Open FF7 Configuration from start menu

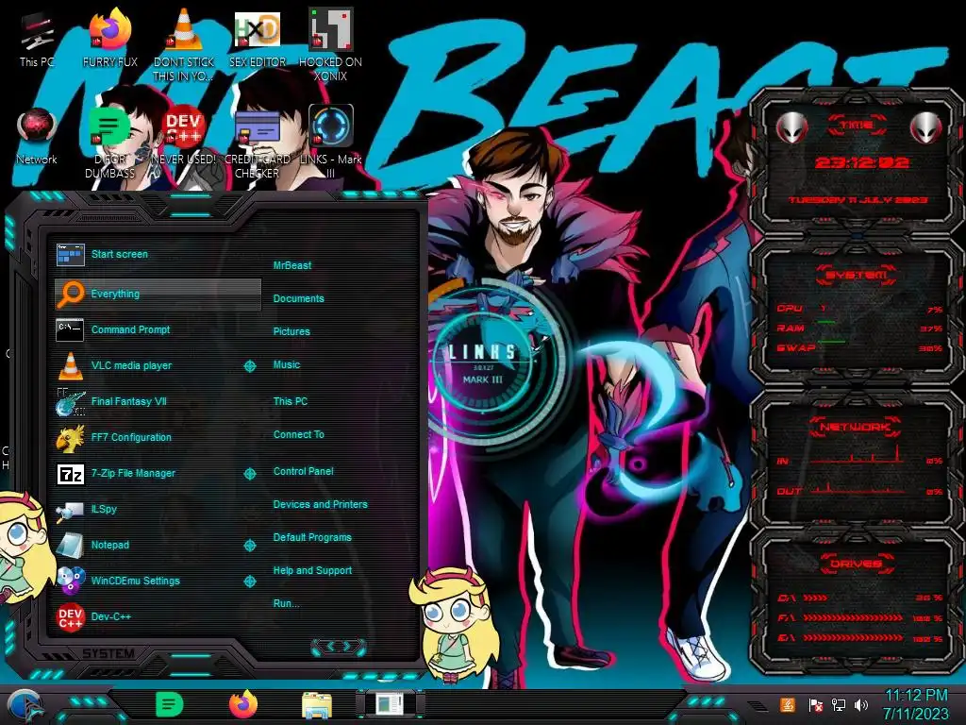tap(158, 437)
